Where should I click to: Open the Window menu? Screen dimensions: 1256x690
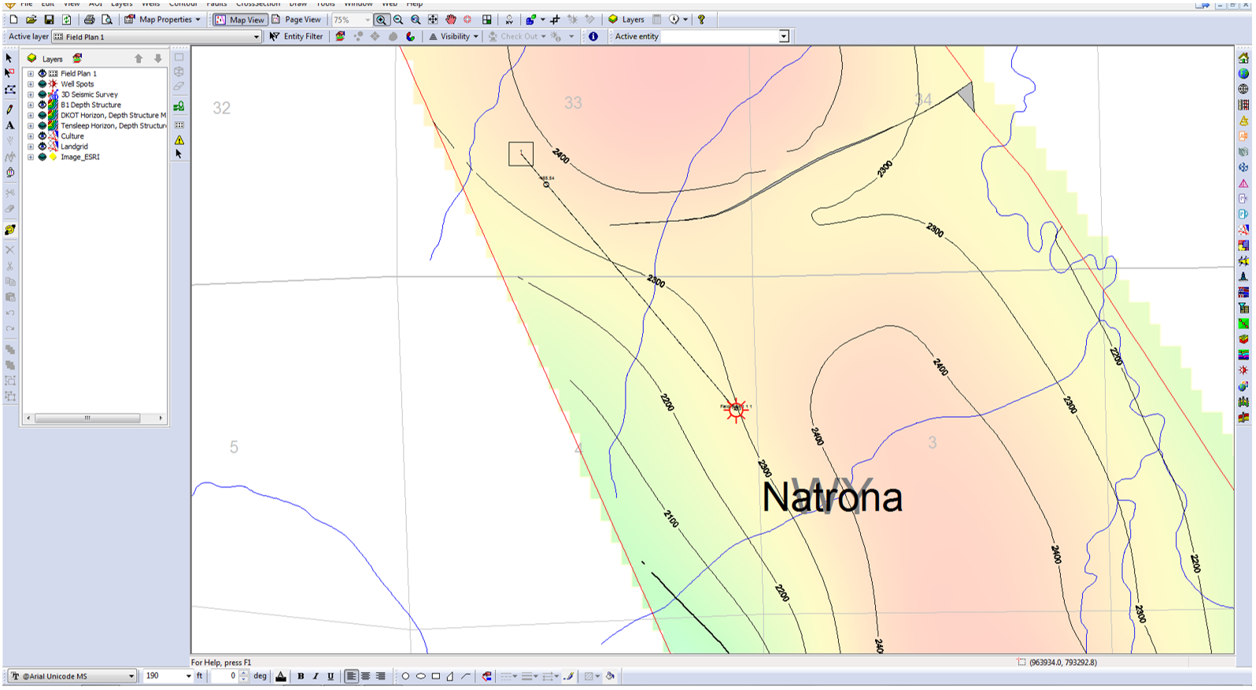[358, 4]
